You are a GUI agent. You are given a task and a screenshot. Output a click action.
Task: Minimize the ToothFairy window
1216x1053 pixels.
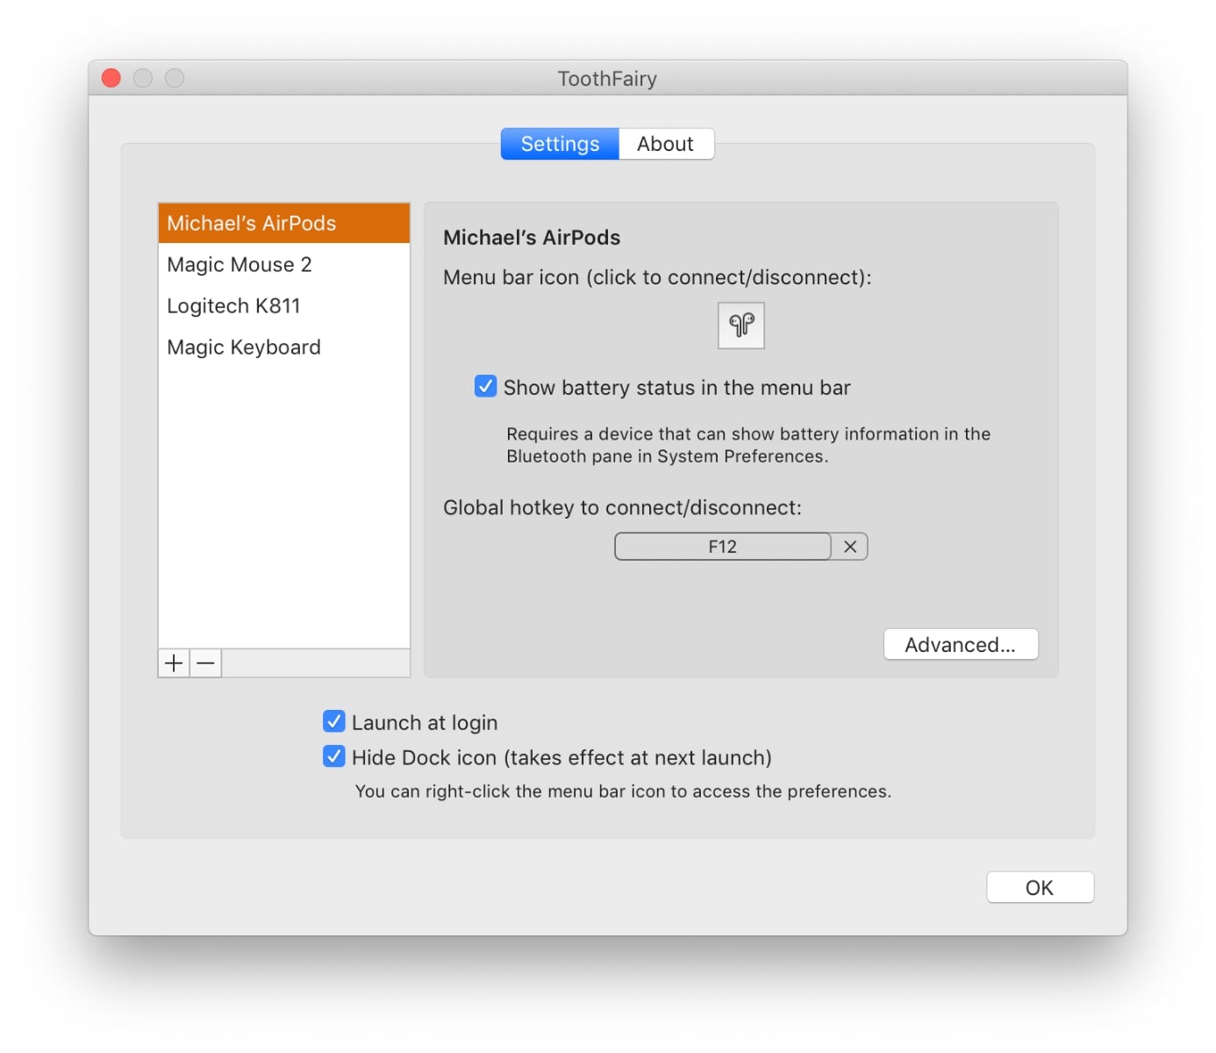[x=143, y=78]
